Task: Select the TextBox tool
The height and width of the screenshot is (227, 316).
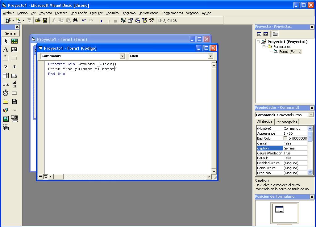Action: point(14,49)
